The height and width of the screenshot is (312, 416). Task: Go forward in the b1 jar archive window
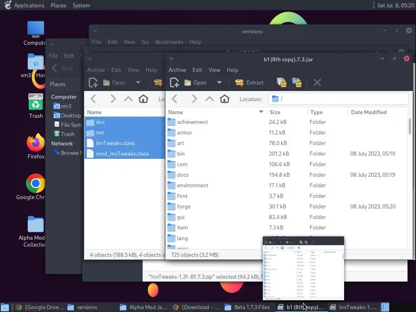click(194, 99)
